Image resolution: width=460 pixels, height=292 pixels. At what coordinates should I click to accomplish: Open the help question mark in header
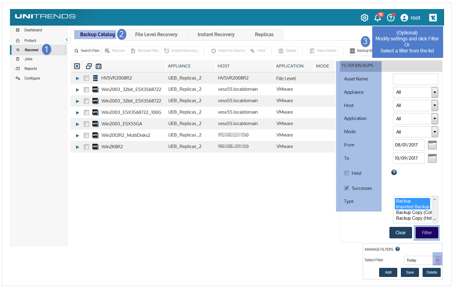[x=391, y=18]
